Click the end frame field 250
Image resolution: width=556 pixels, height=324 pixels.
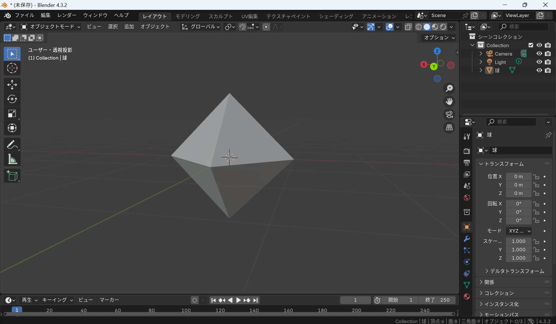[437, 300]
